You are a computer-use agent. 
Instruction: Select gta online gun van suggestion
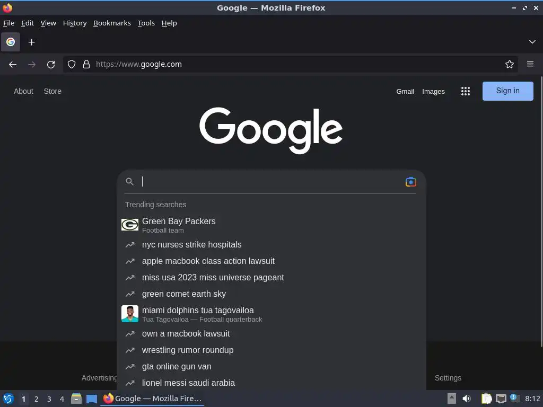tap(271, 367)
